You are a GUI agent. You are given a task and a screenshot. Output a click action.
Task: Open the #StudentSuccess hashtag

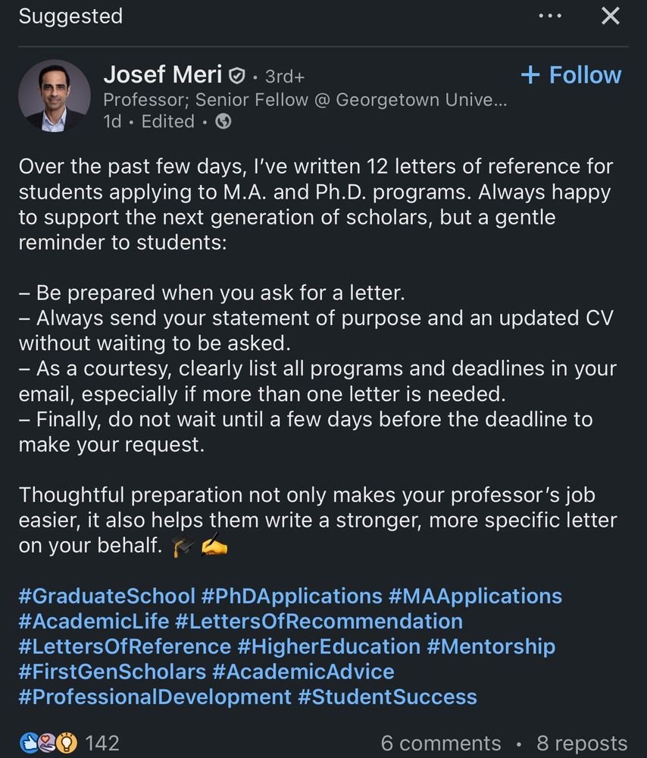pyautogui.click(x=387, y=697)
